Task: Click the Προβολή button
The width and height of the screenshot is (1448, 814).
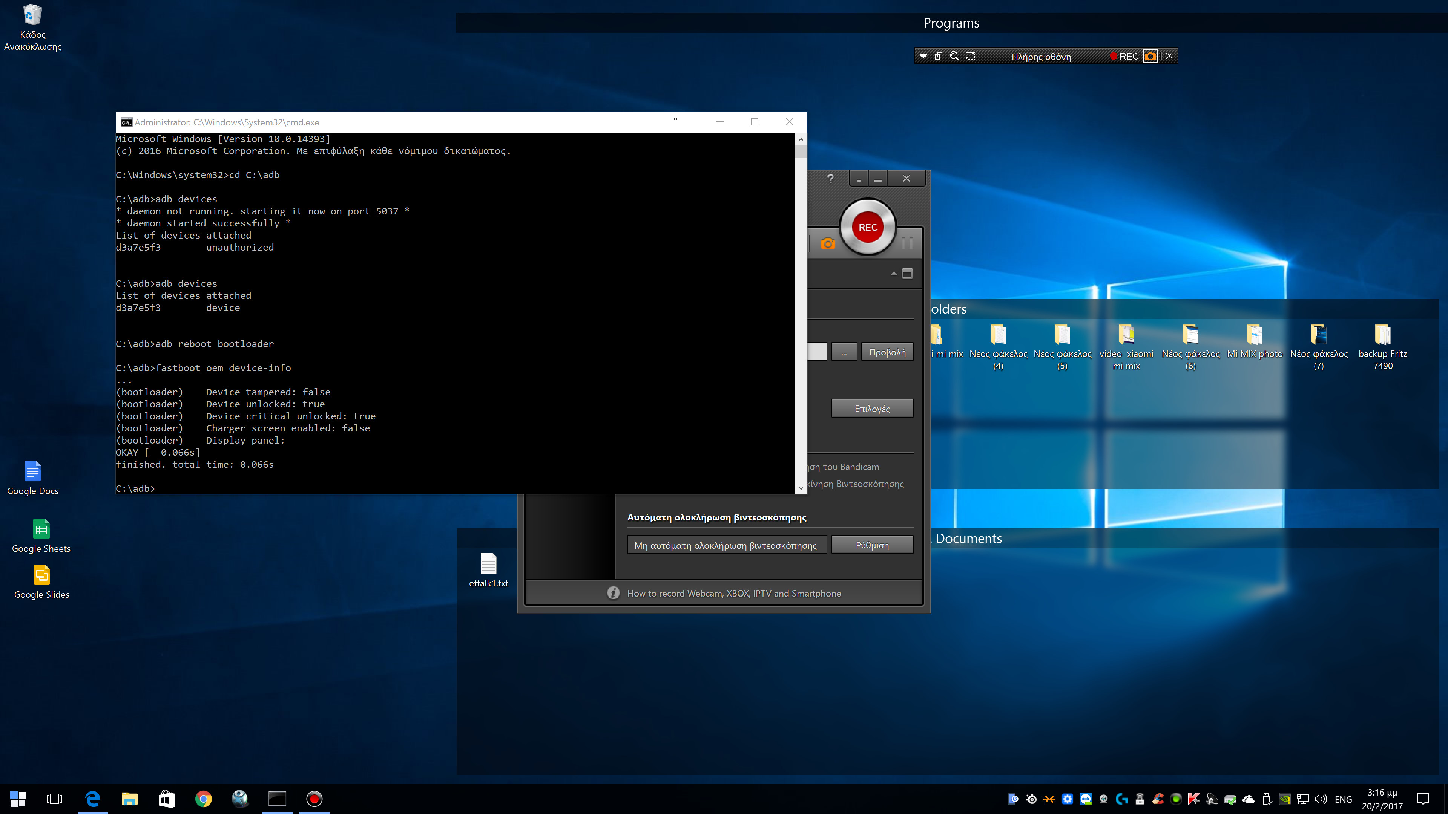Action: tap(887, 352)
